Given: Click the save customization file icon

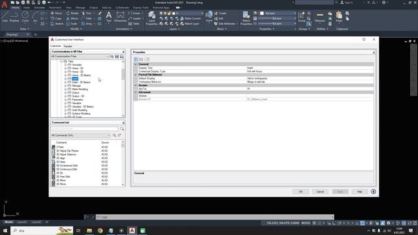Looking at the screenshot, I should pos(117,57).
